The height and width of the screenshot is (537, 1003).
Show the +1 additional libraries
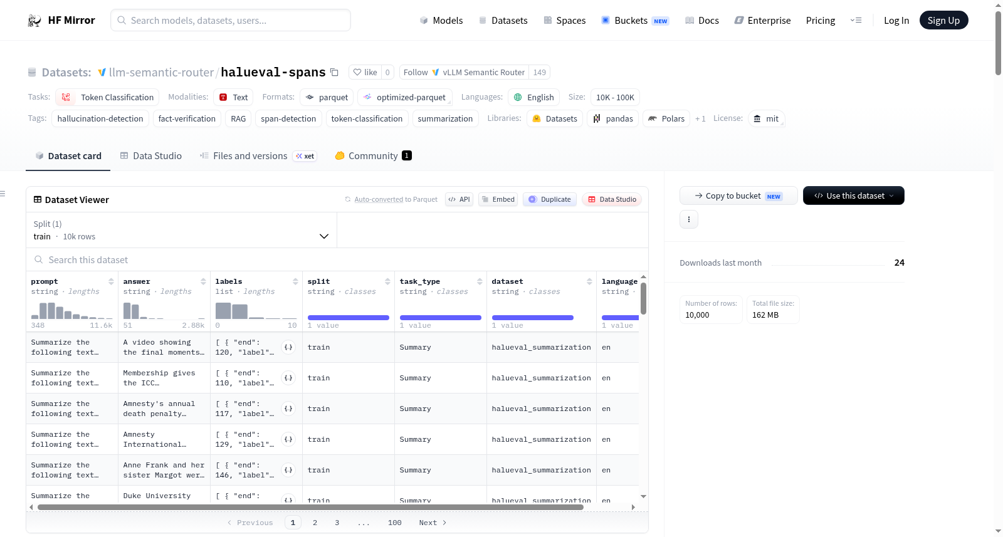[x=700, y=118]
